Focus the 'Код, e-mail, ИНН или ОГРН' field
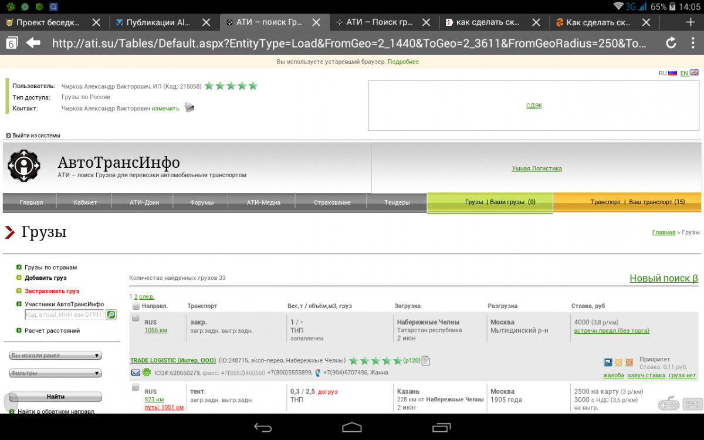704x440 pixels. pos(65,315)
